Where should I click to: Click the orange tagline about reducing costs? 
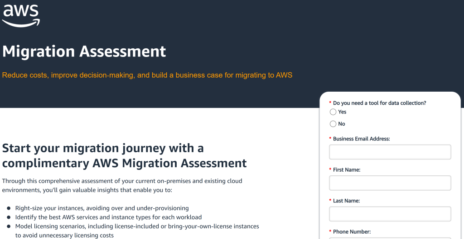point(147,75)
